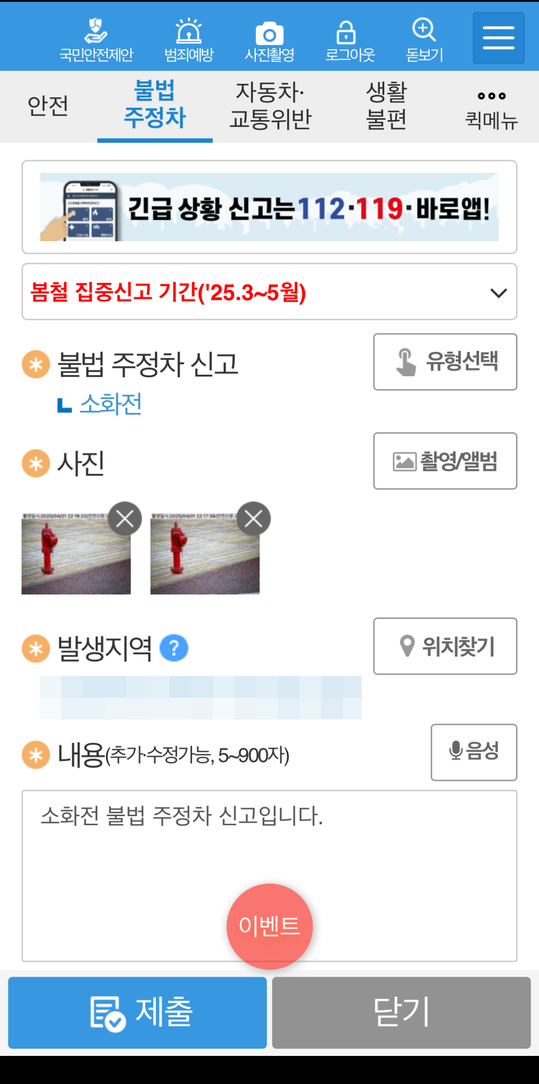Tap the 위치찾기 location button
Screen dimensions: 539x1084
click(x=445, y=646)
